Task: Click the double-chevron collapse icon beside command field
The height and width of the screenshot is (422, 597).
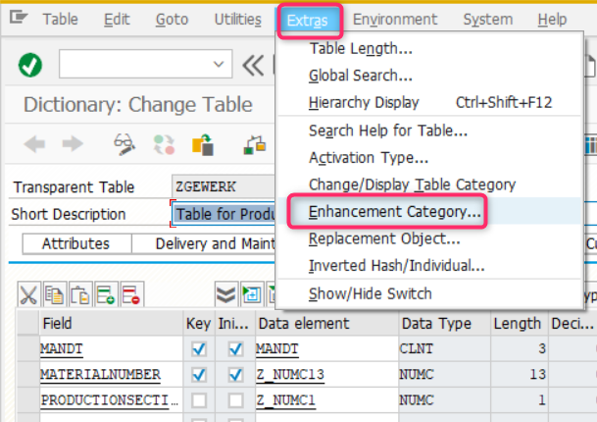Action: pyautogui.click(x=253, y=65)
